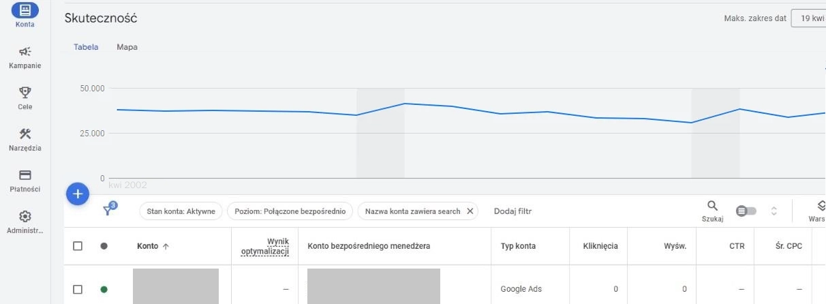Click the Szukaj search icon
Screen dimensions: 826x304
click(712, 206)
